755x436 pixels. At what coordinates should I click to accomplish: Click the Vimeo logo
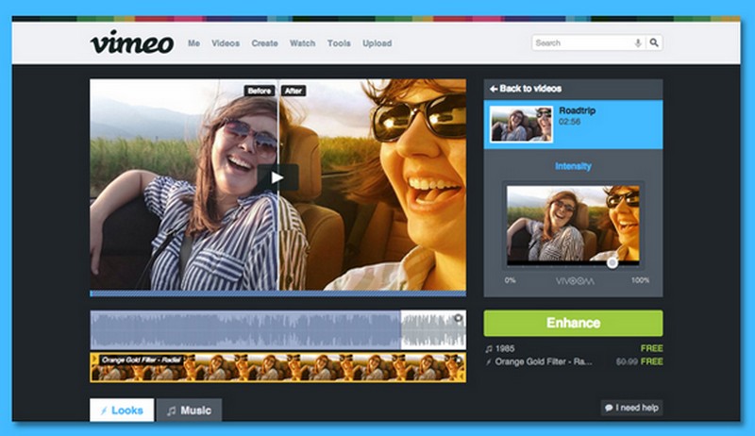pos(131,42)
